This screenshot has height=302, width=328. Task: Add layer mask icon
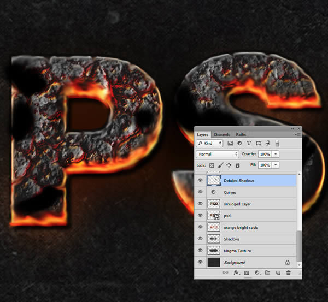click(x=247, y=273)
